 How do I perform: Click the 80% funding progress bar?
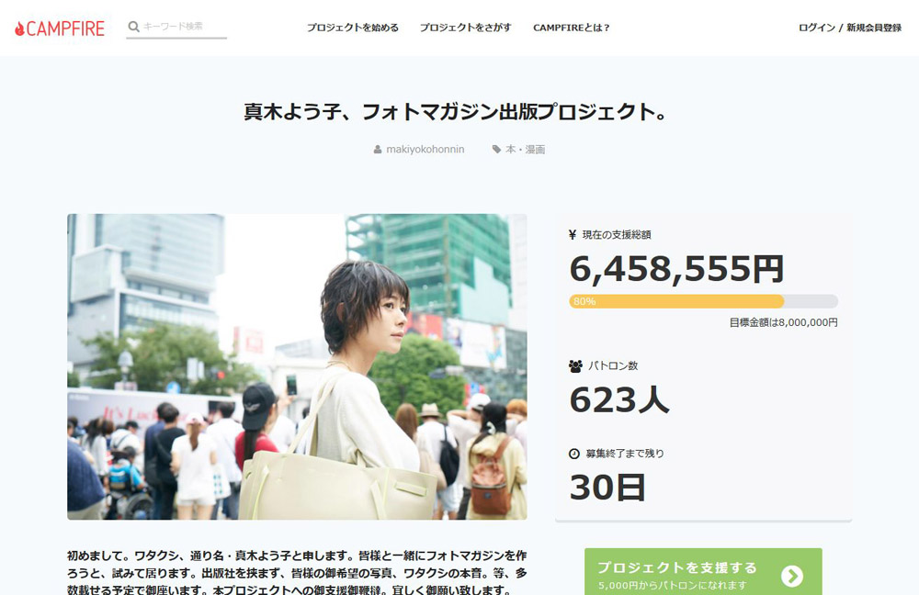[x=703, y=301]
